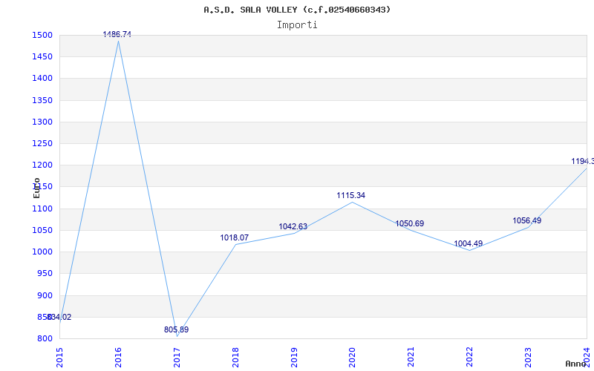Click the 1115.34 data label
Image resolution: width=594 pixels, height=371 pixels.
351,196
